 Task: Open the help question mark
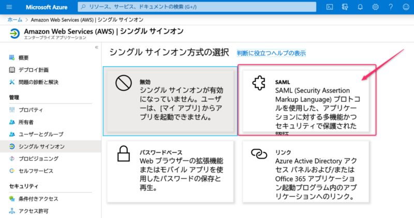coord(391,7)
